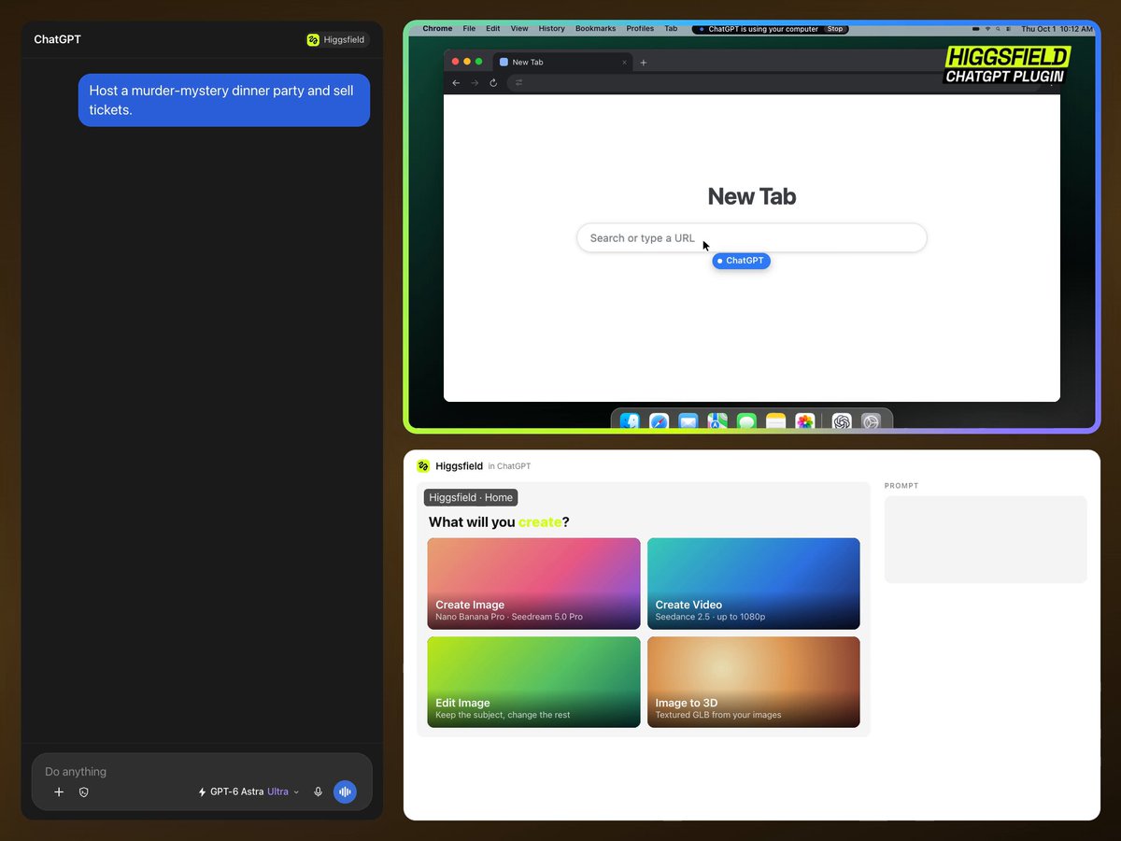
Task: Open the Edit menu
Action: pos(493,29)
